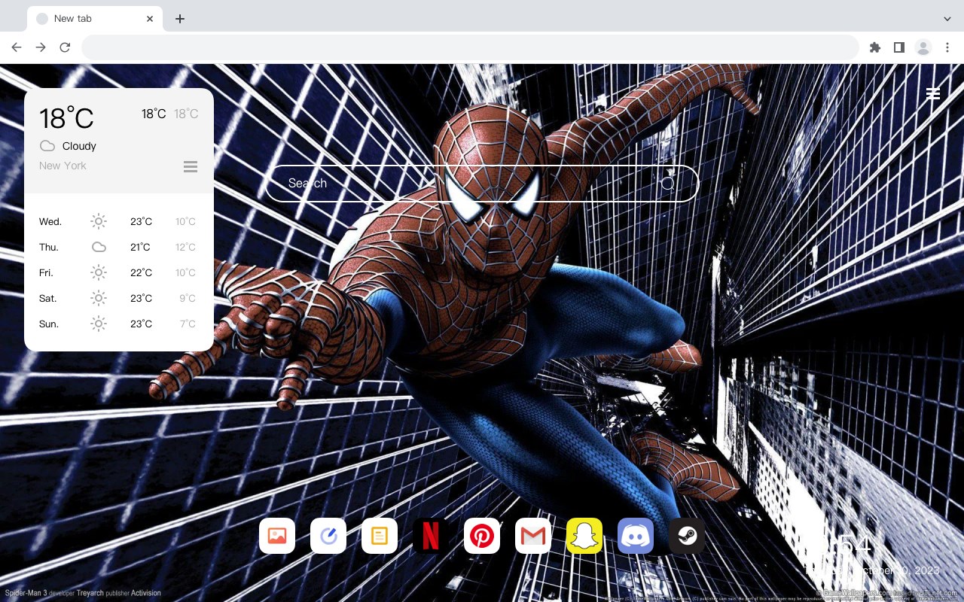Select the Thu. forecast row
The width and height of the screenshot is (964, 602).
tap(119, 247)
